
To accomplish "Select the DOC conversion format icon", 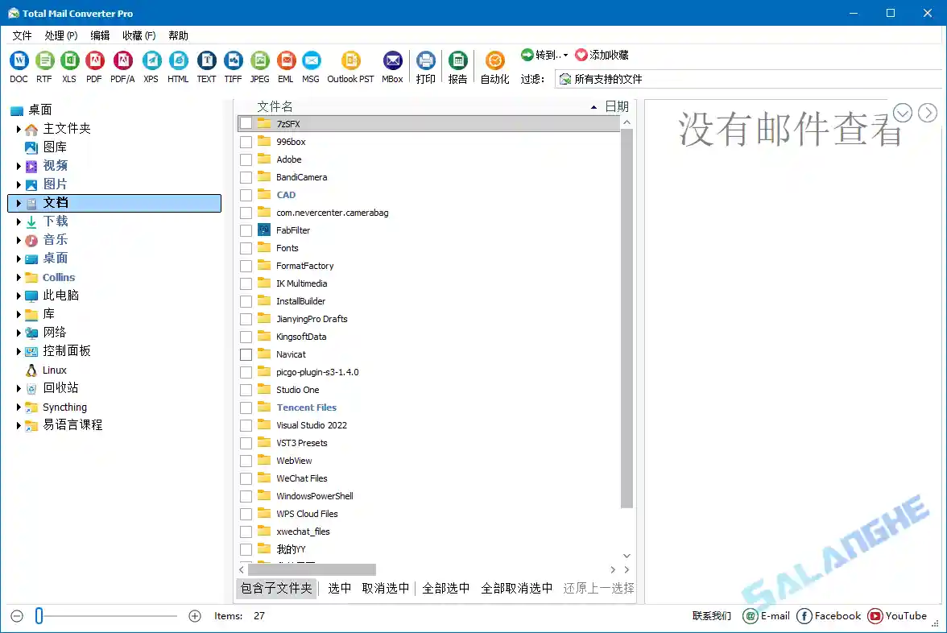I will point(19,60).
